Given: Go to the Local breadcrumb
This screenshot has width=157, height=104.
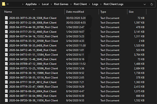Looking at the screenshot, I should [45, 4].
